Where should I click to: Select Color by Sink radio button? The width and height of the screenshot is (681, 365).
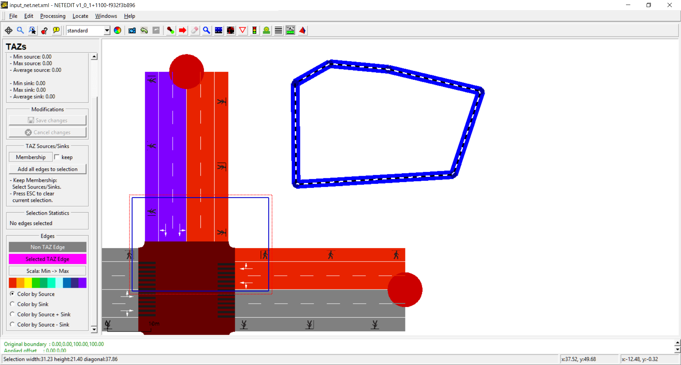(12, 304)
